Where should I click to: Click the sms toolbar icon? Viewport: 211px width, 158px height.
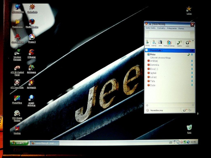(x=160, y=43)
